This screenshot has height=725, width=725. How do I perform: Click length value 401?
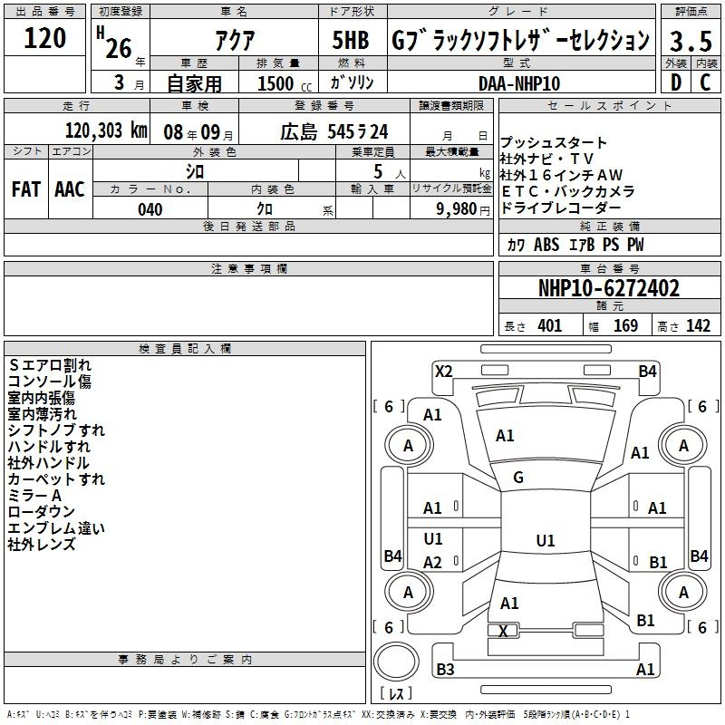(549, 326)
